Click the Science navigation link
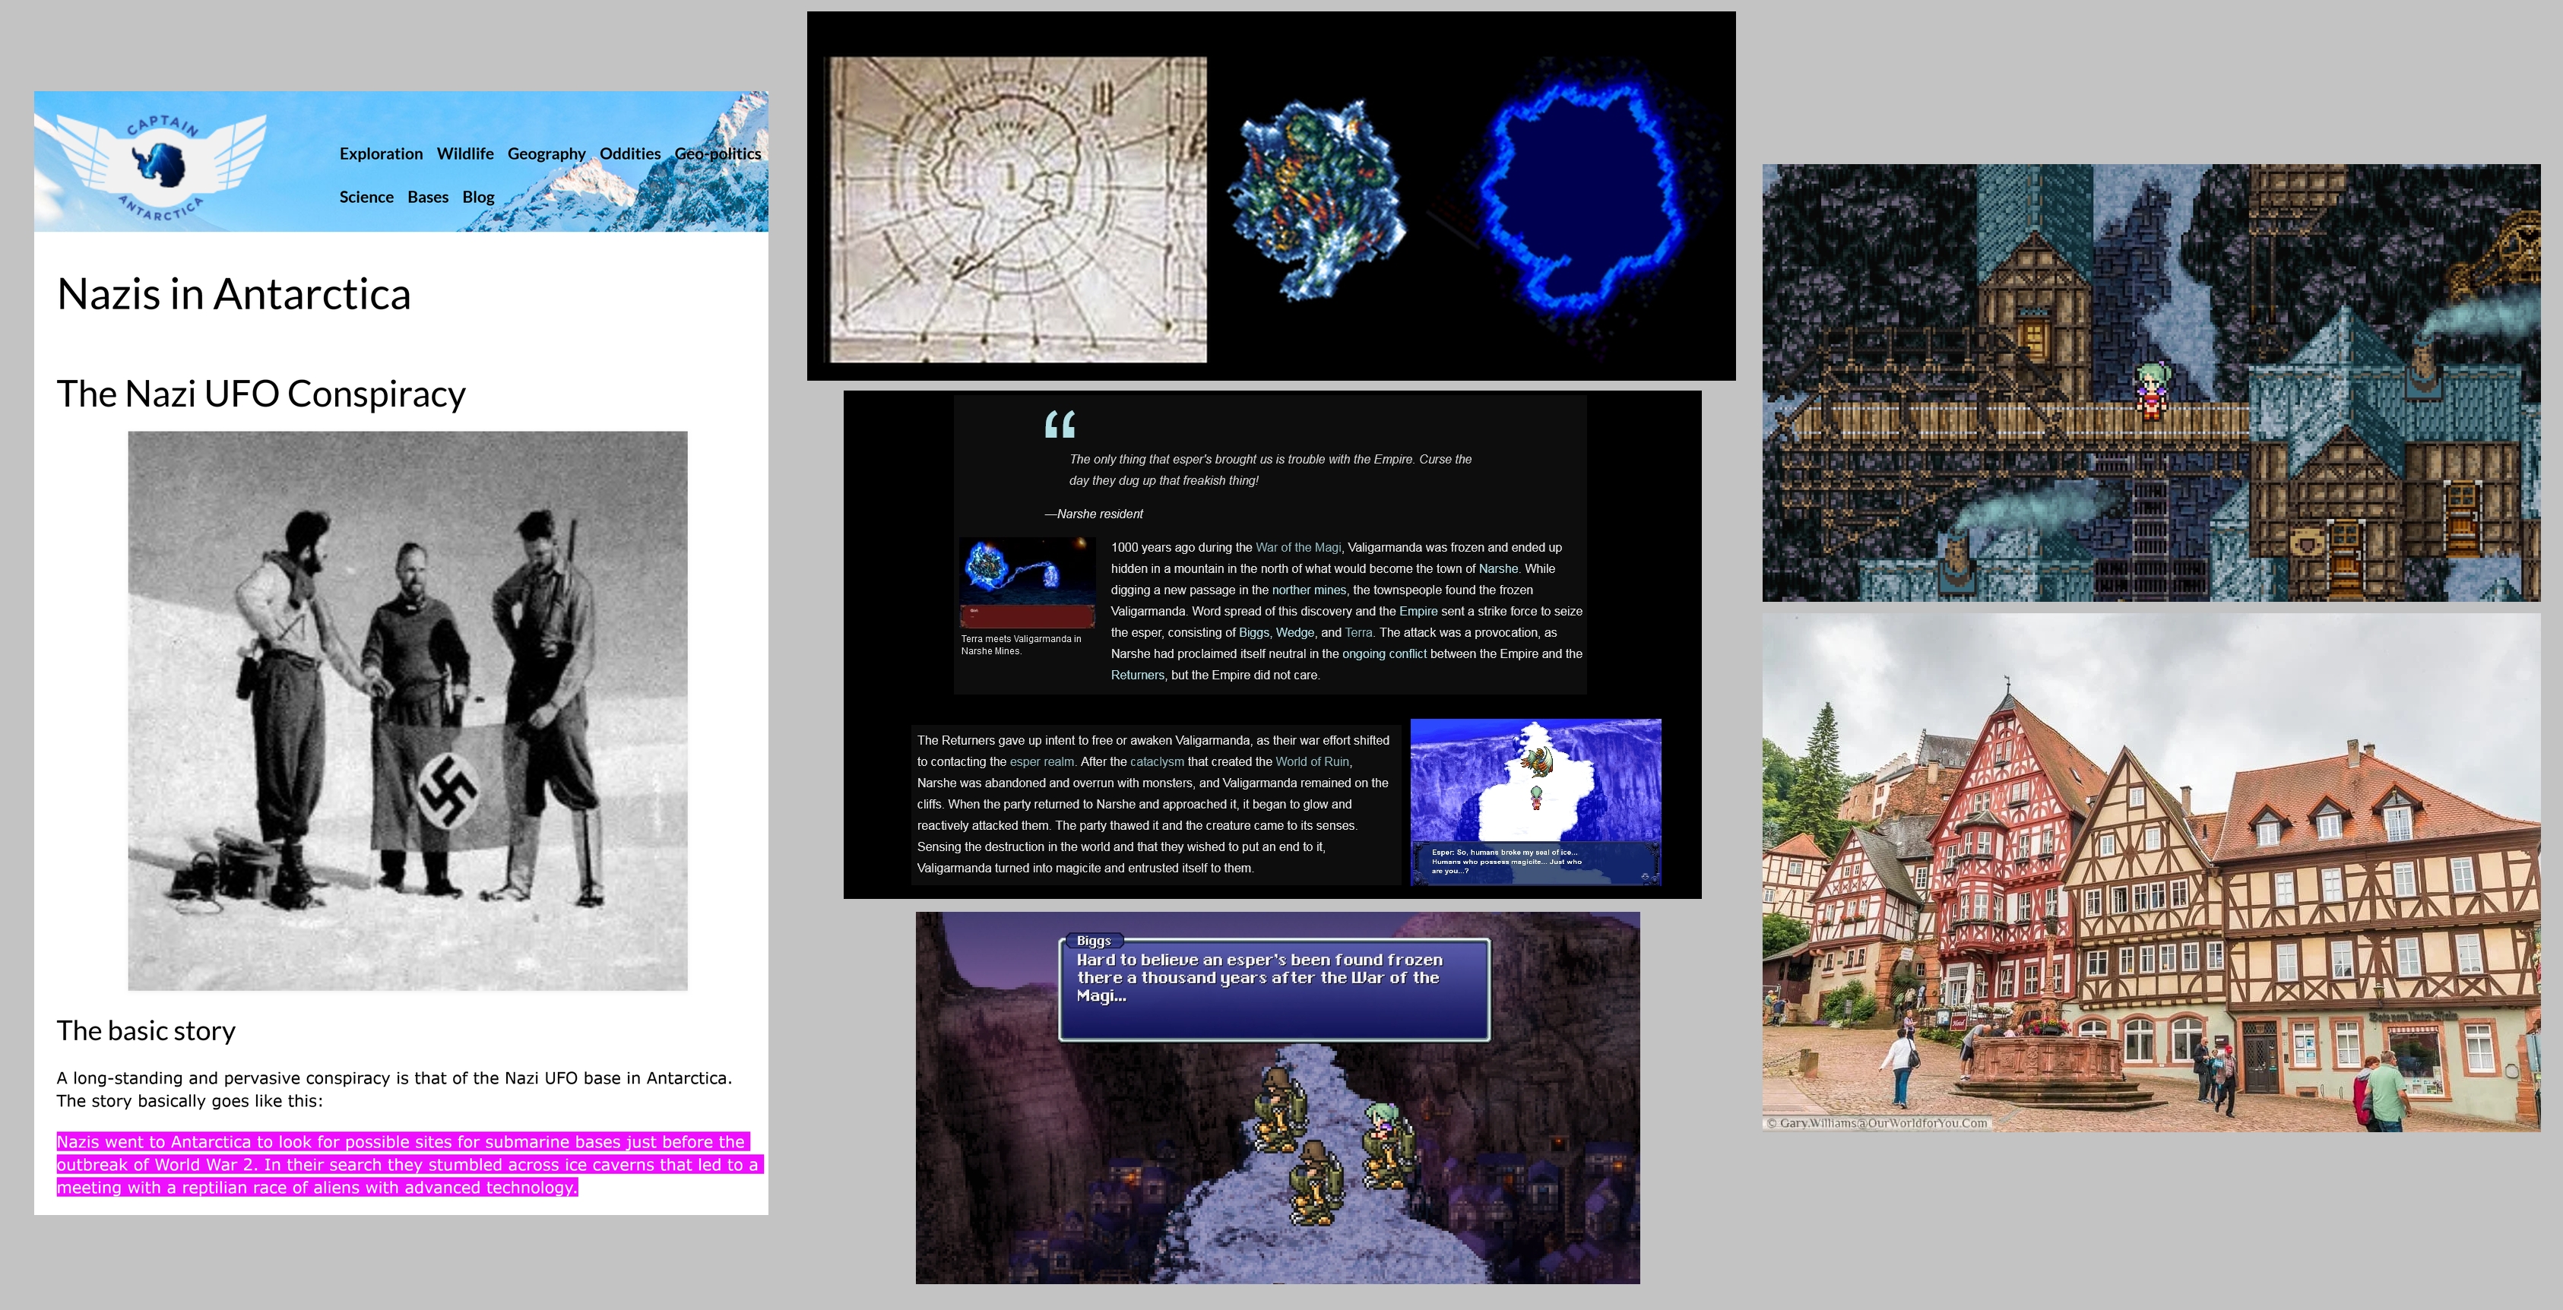The width and height of the screenshot is (2563, 1310). (366, 197)
